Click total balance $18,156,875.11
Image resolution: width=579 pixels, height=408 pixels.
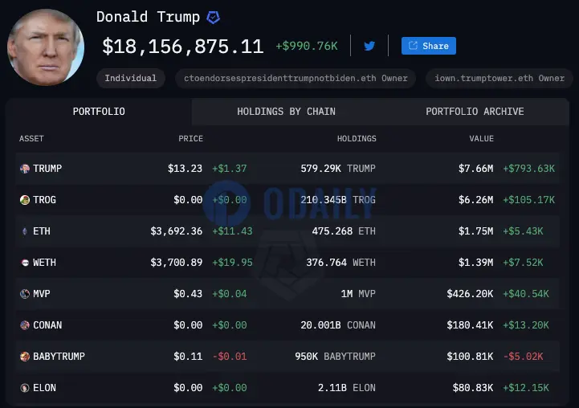tap(183, 47)
